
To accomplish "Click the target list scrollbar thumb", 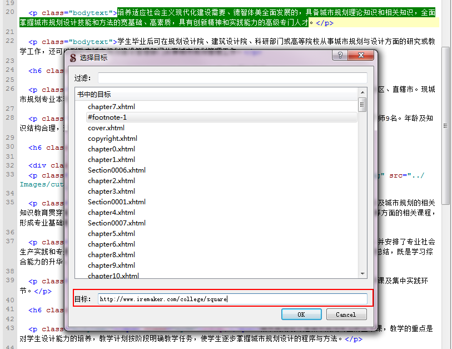I will [x=362, y=105].
